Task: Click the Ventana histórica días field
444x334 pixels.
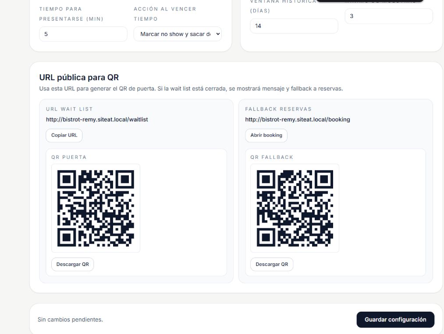Action: coord(294,26)
